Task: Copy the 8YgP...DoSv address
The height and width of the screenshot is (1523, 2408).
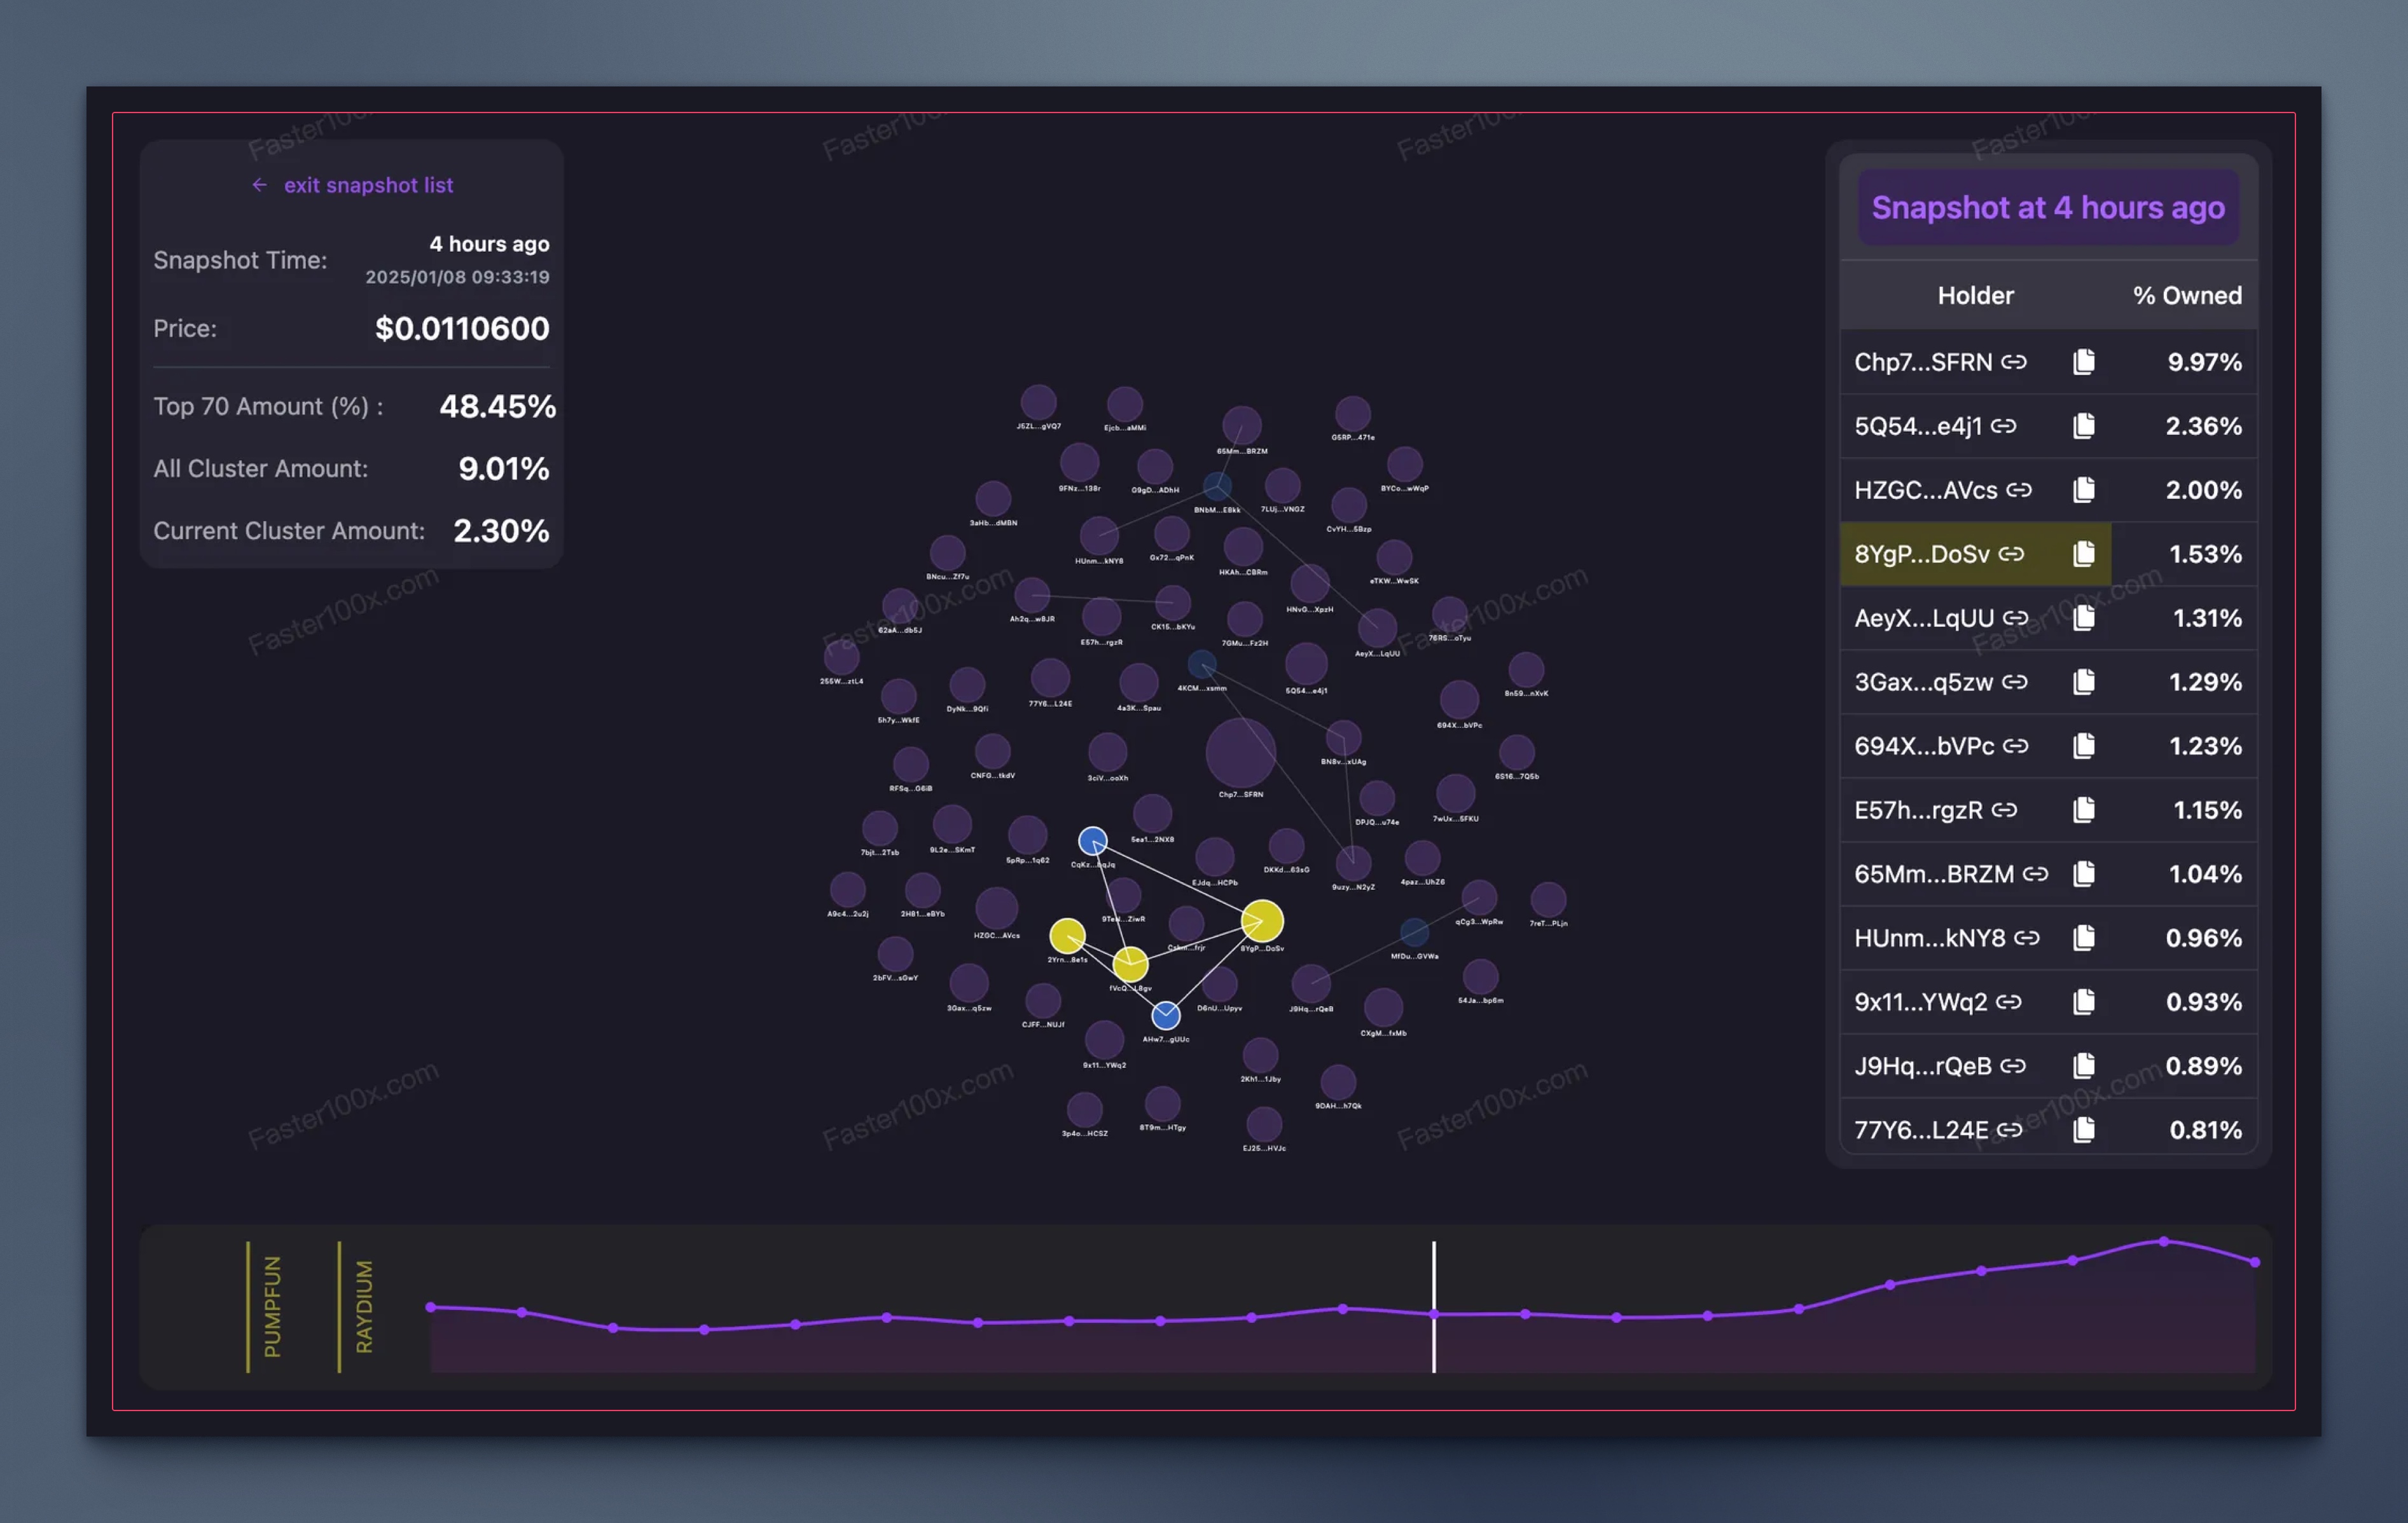Action: point(2083,554)
